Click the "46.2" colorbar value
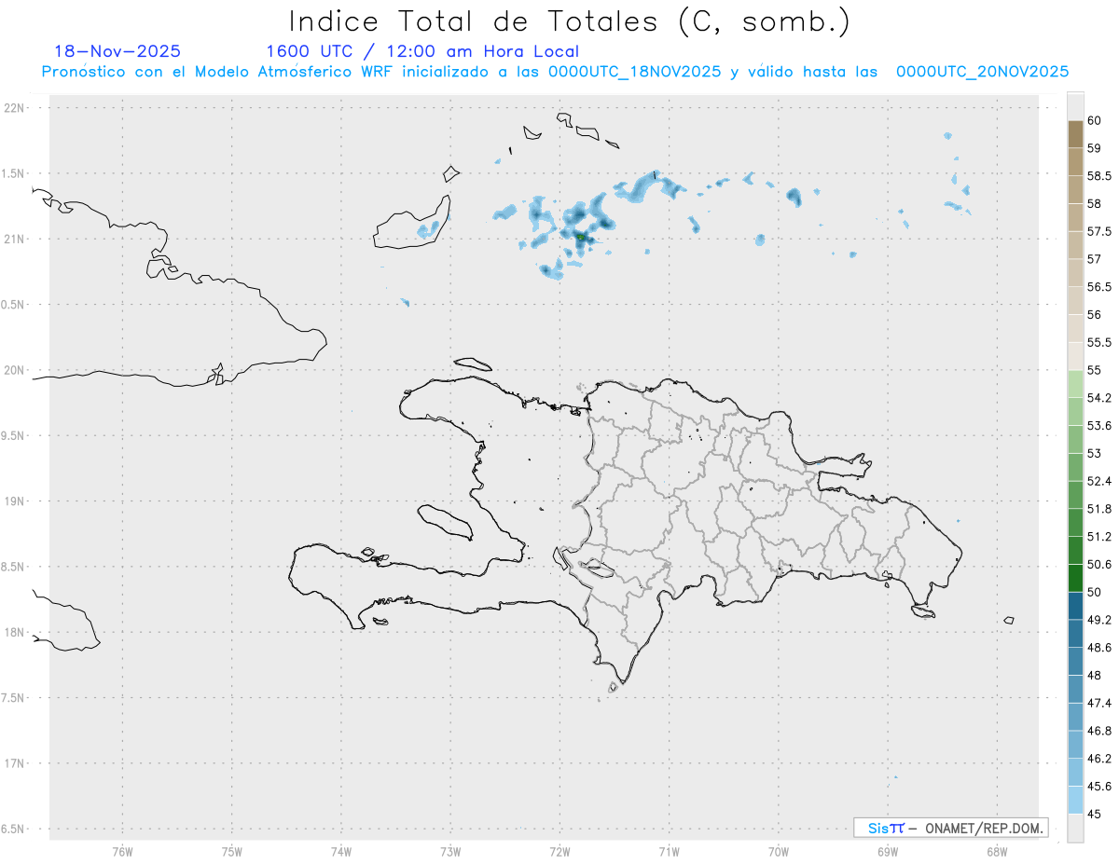The height and width of the screenshot is (864, 1119). pyautogui.click(x=1098, y=759)
